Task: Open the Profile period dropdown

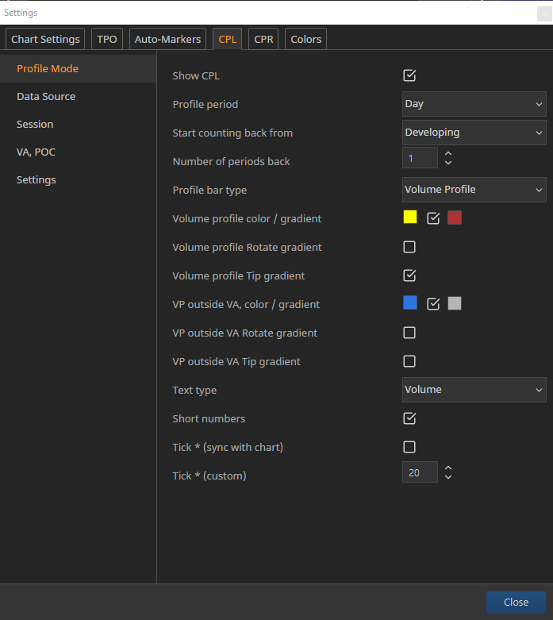Action: pos(474,104)
